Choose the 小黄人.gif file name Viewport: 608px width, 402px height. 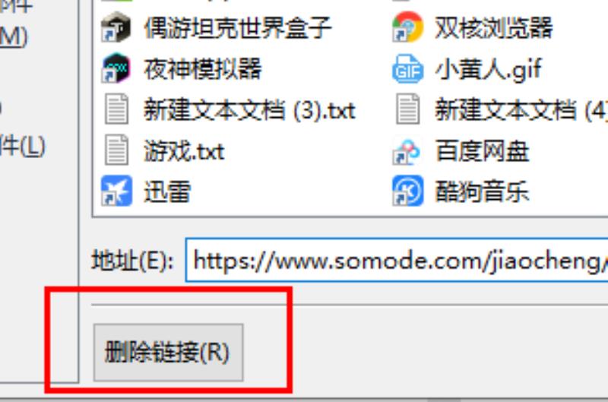(488, 70)
